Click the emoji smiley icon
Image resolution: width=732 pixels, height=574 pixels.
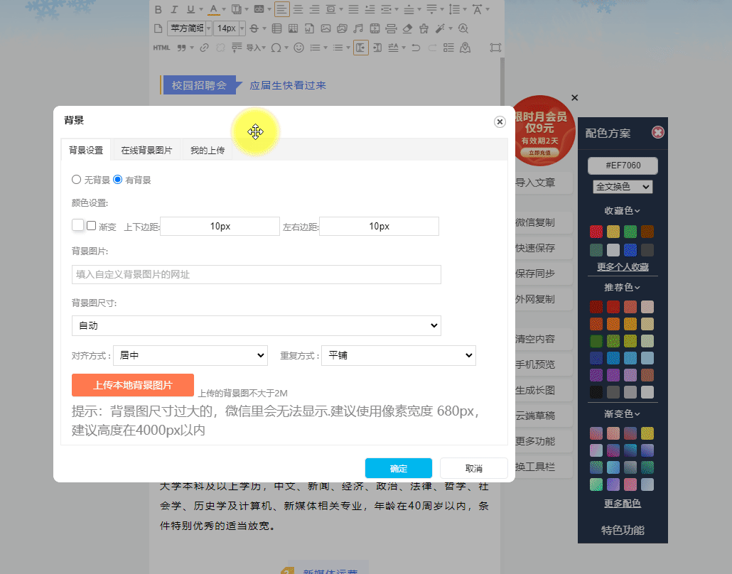(298, 48)
